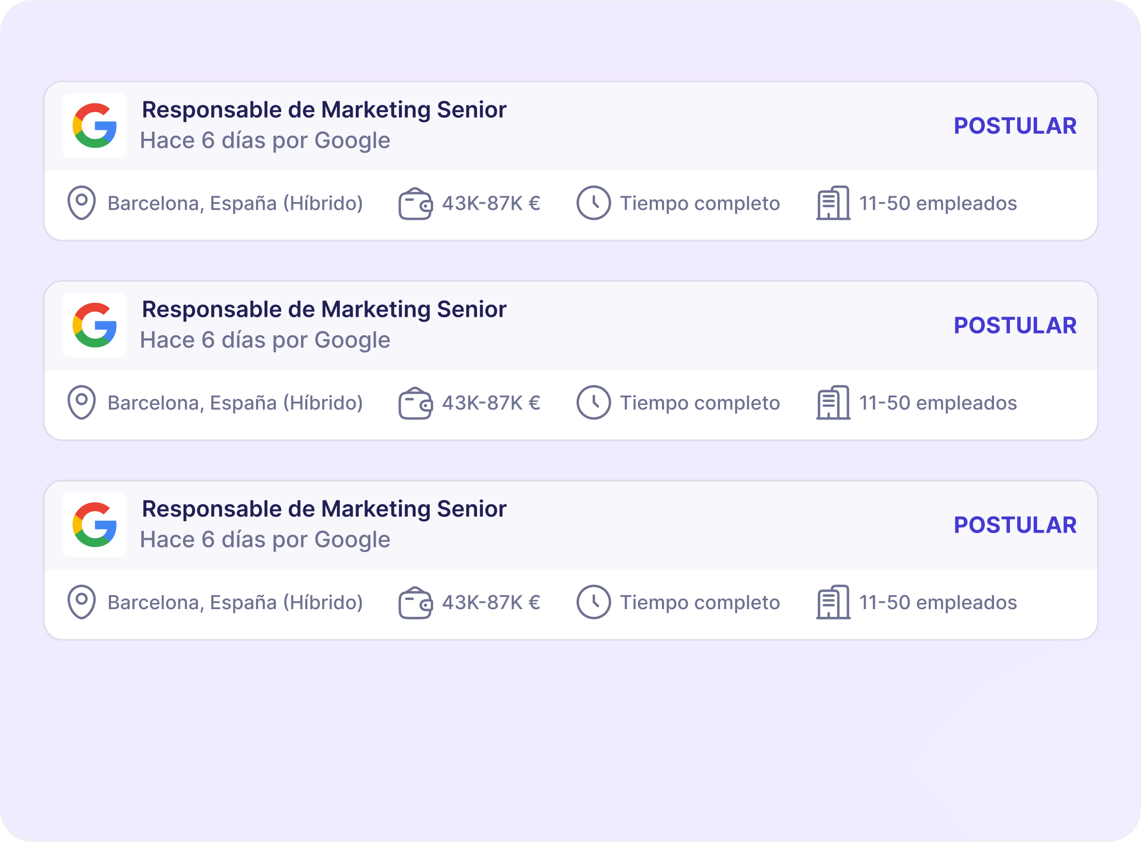Open the first Responsable de Marketing Senior job title
The height and width of the screenshot is (842, 1141).
click(324, 109)
